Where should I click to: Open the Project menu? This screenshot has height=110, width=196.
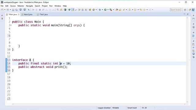pos(45,6)
